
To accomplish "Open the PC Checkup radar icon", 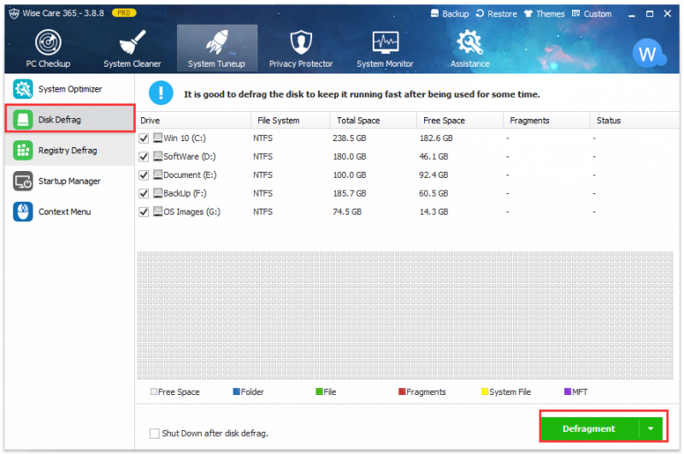I will tap(48, 42).
